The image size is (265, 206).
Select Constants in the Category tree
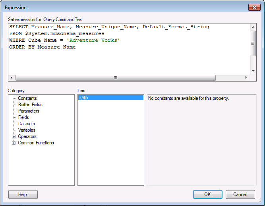(x=27, y=98)
